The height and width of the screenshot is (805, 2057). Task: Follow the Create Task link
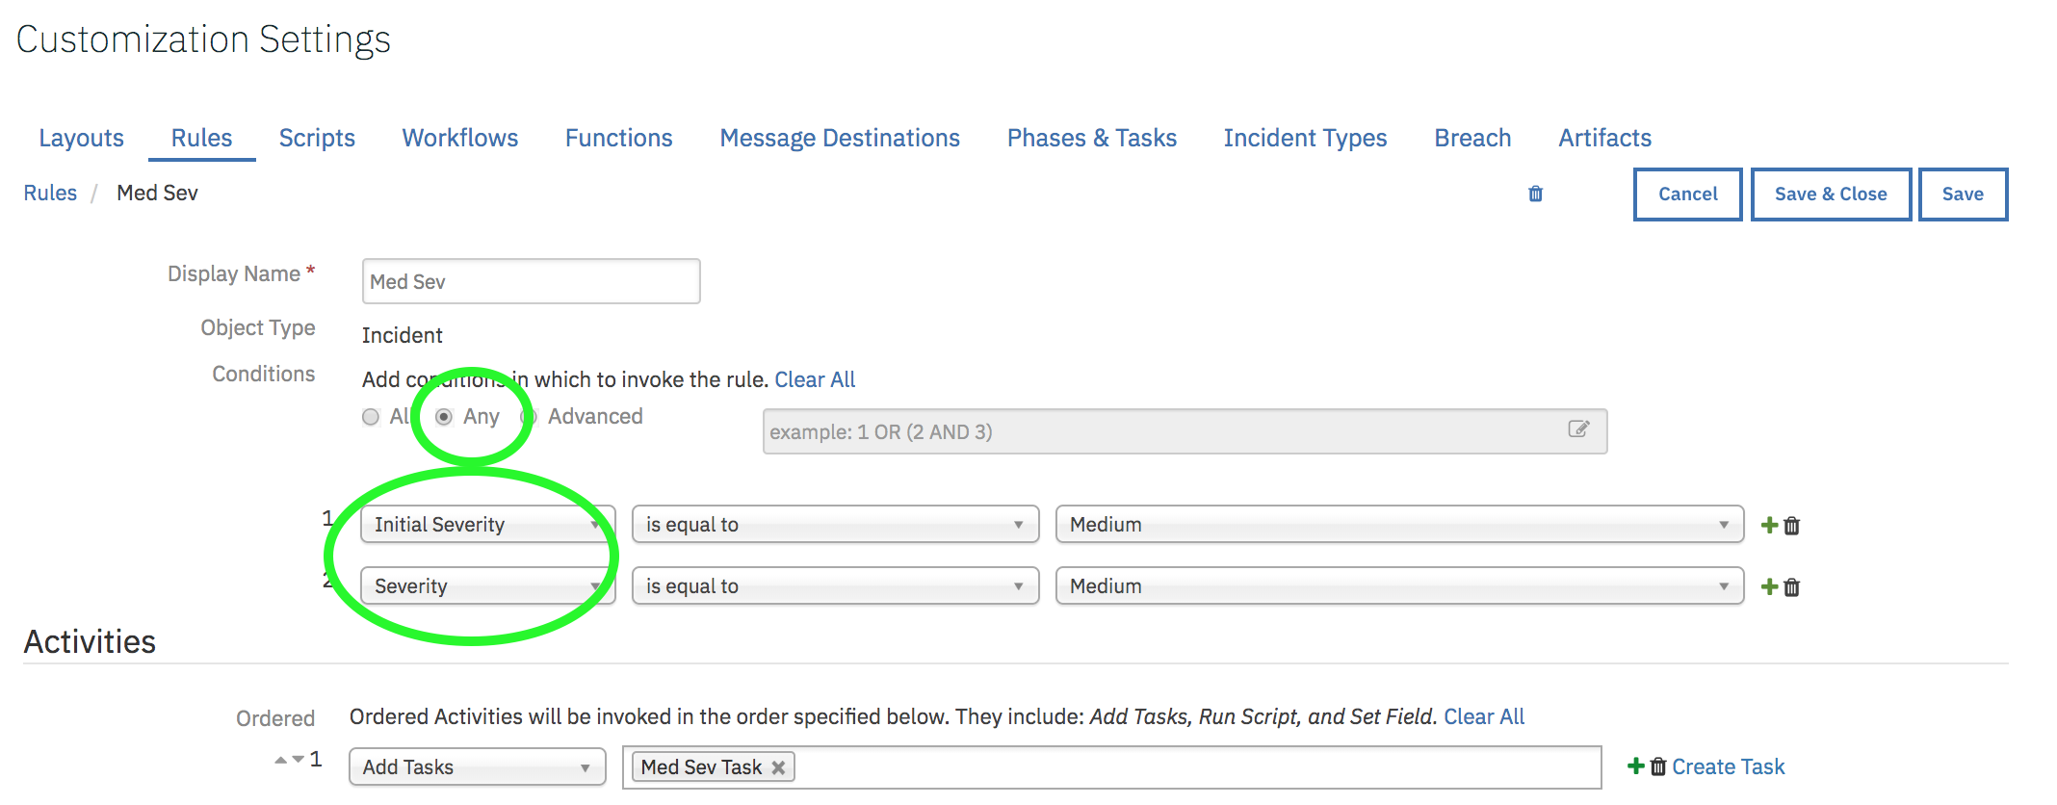(1728, 766)
